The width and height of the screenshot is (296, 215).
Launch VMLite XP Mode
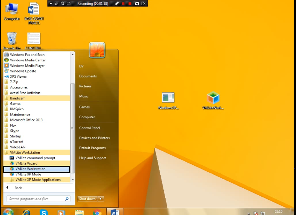pos(37,174)
